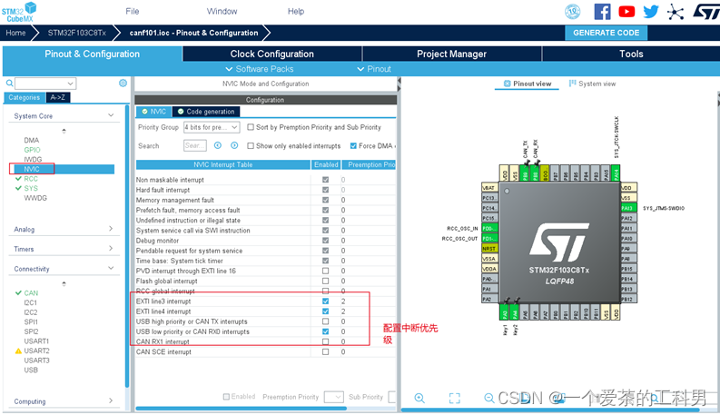
Task: Open the Priority Group dropdown
Action: coord(212,127)
